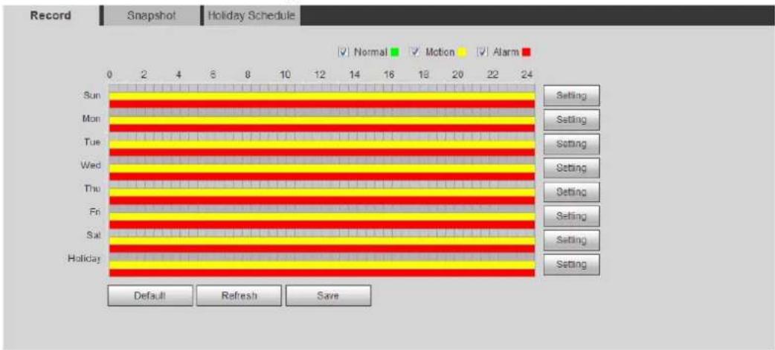
Task: Click the green Normal color swatch
Action: 394,52
